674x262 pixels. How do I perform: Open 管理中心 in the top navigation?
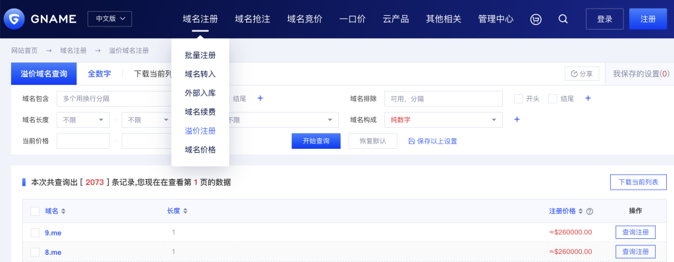(496, 19)
